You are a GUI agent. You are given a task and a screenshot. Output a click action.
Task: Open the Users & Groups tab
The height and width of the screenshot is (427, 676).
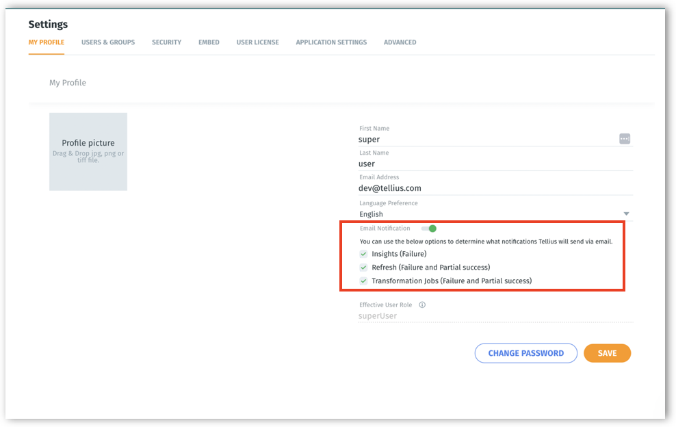108,42
